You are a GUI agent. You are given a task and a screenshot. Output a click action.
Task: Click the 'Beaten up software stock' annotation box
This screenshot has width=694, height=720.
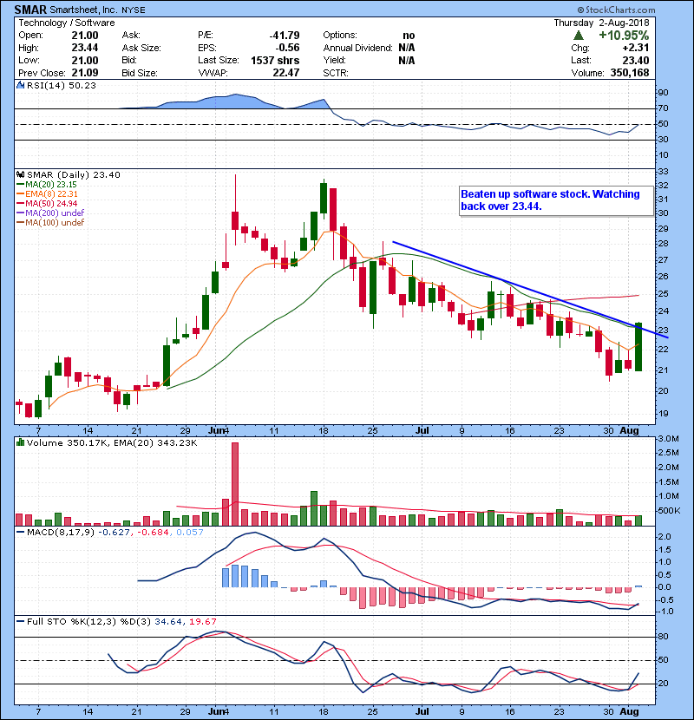pos(556,200)
